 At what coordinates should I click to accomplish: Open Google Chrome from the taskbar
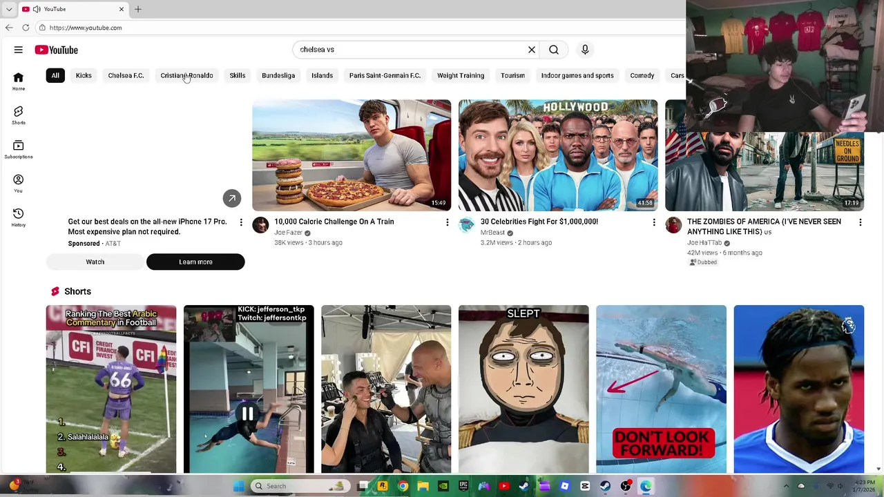click(403, 486)
